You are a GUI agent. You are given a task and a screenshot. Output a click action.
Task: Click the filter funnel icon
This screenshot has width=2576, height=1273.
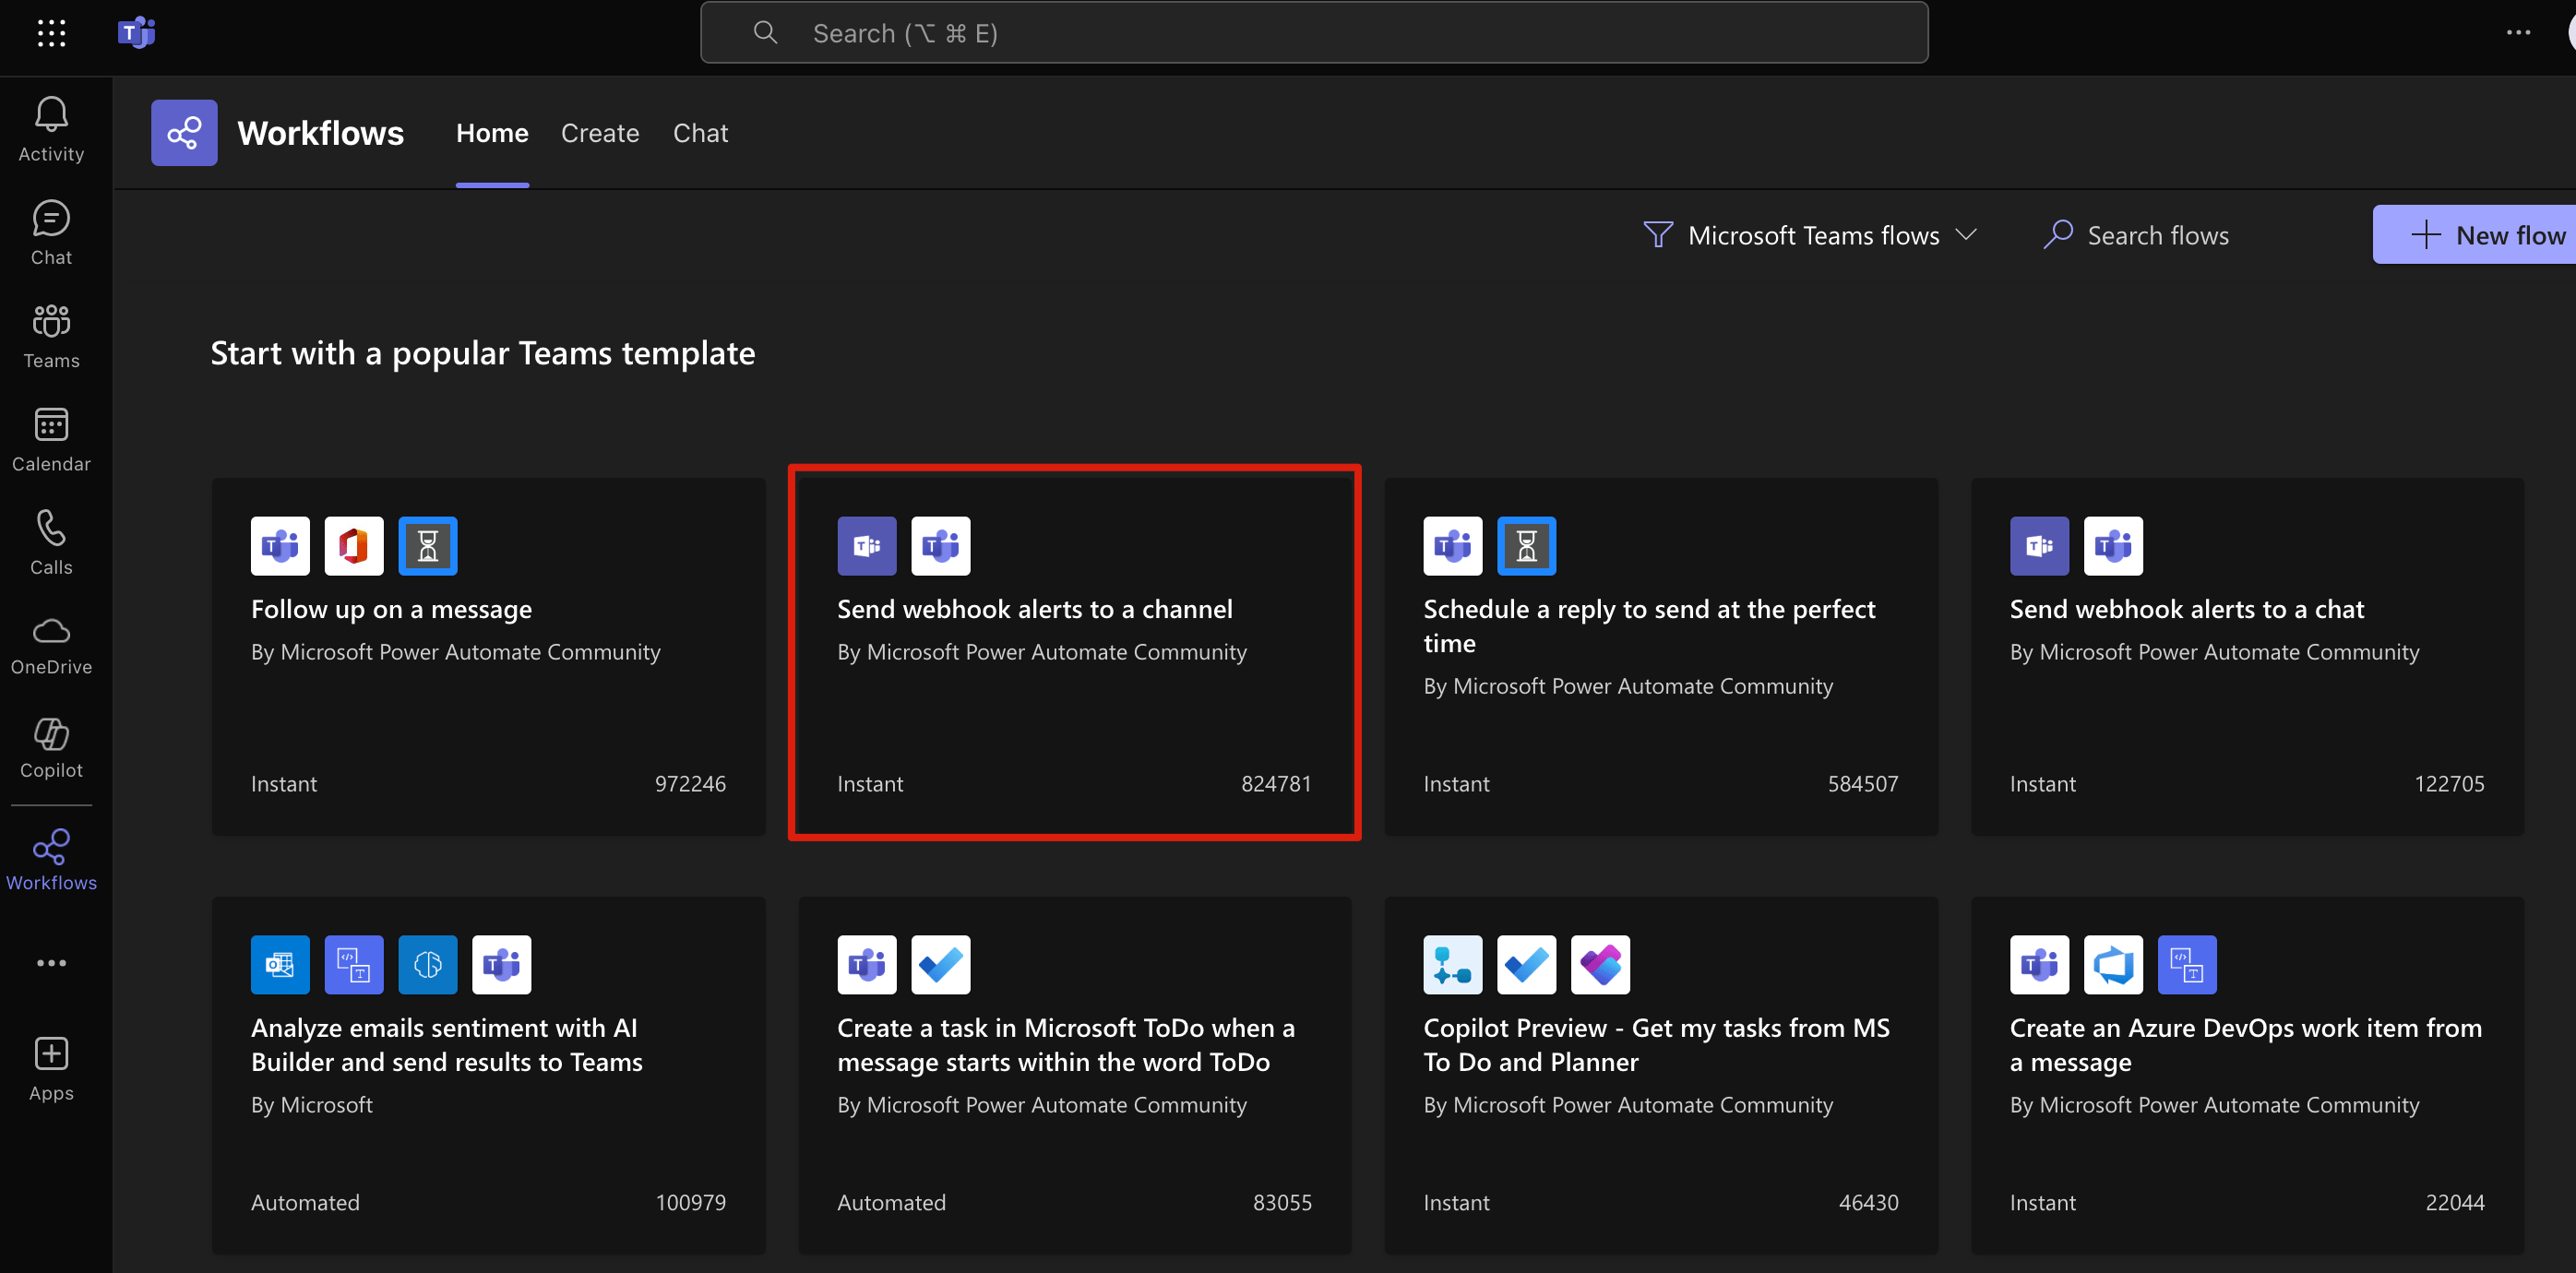coord(1658,235)
